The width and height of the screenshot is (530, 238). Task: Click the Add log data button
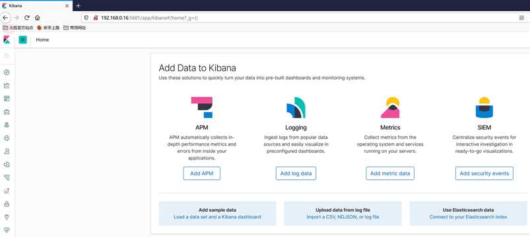(x=296, y=173)
